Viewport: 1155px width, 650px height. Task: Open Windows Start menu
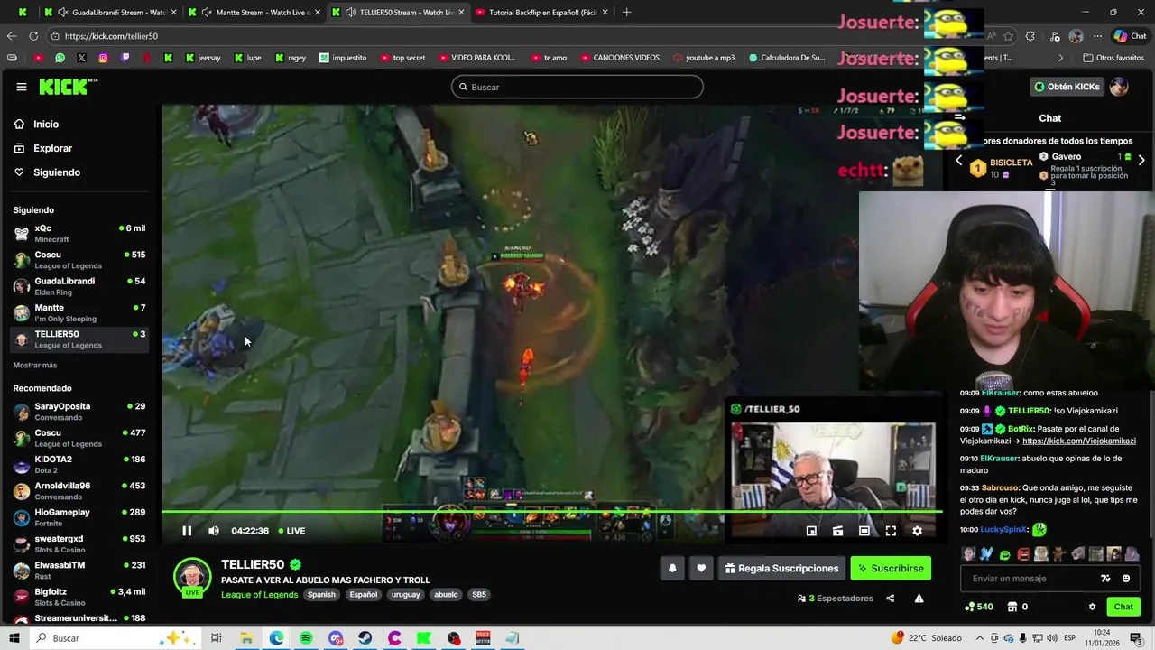click(14, 638)
